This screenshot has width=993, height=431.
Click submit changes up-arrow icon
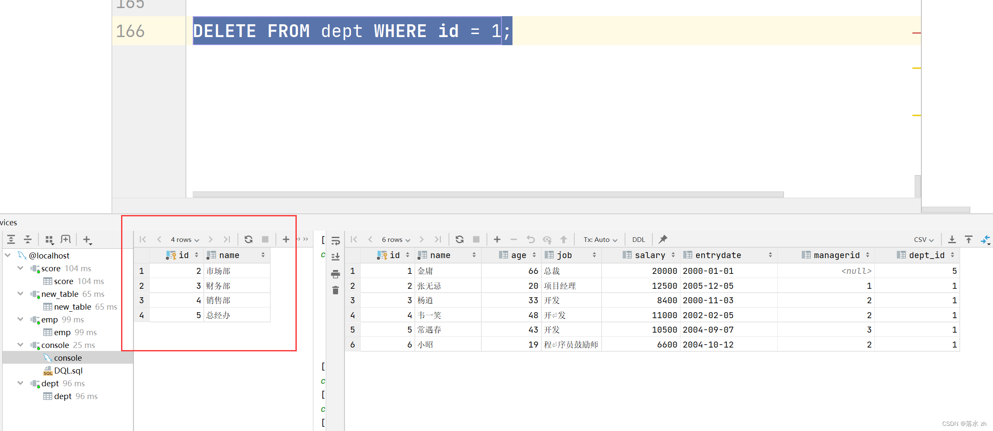(564, 239)
